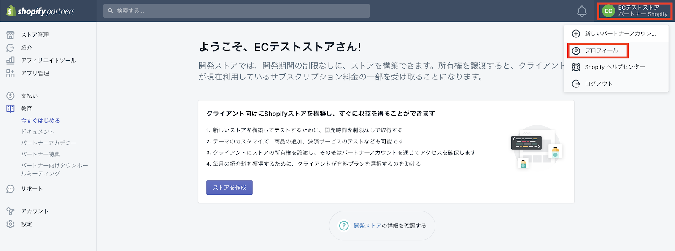
Task: Click the サポート chat bubble icon
Action: coord(11,189)
